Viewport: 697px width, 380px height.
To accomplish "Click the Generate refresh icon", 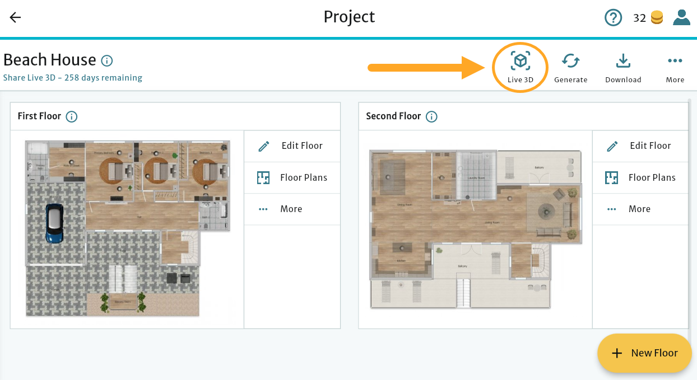I will click(x=570, y=67).
